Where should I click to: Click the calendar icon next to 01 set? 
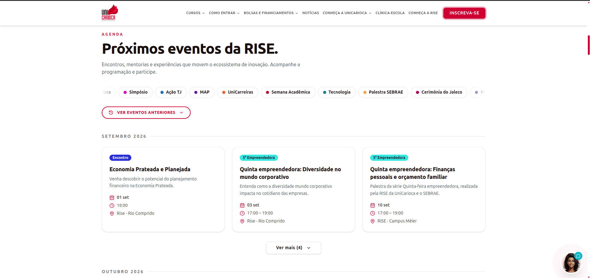pyautogui.click(x=112, y=198)
